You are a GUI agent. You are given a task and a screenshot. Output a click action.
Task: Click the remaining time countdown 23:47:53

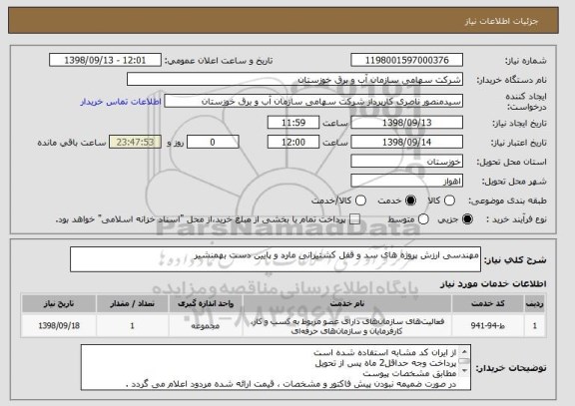coord(135,142)
